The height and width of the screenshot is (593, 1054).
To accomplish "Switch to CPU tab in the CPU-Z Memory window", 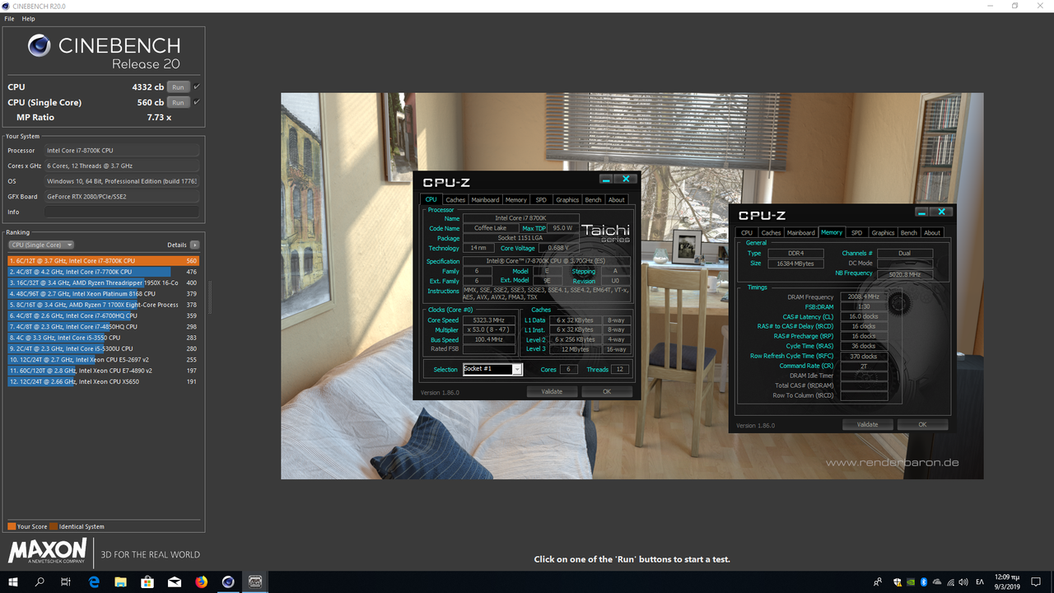I will (x=747, y=232).
